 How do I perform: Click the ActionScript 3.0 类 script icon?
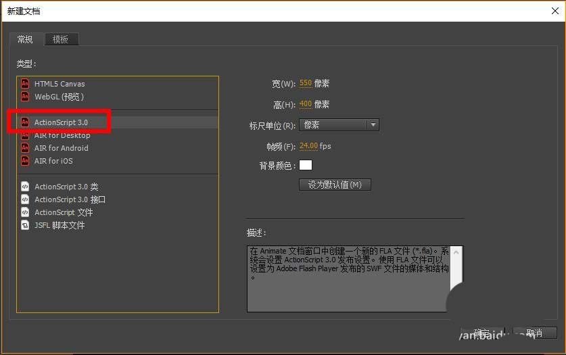coord(25,187)
